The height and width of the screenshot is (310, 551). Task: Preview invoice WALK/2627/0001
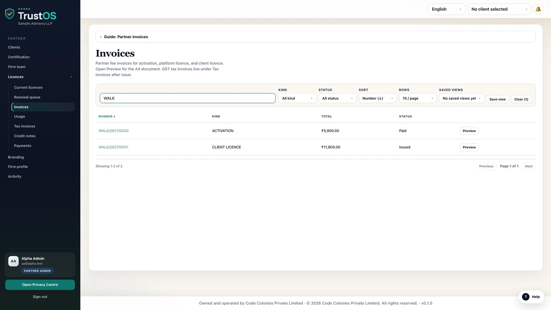pyautogui.click(x=469, y=147)
